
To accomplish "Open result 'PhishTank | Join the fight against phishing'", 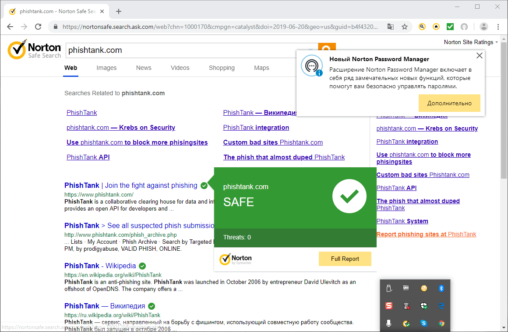I will click(x=131, y=186).
